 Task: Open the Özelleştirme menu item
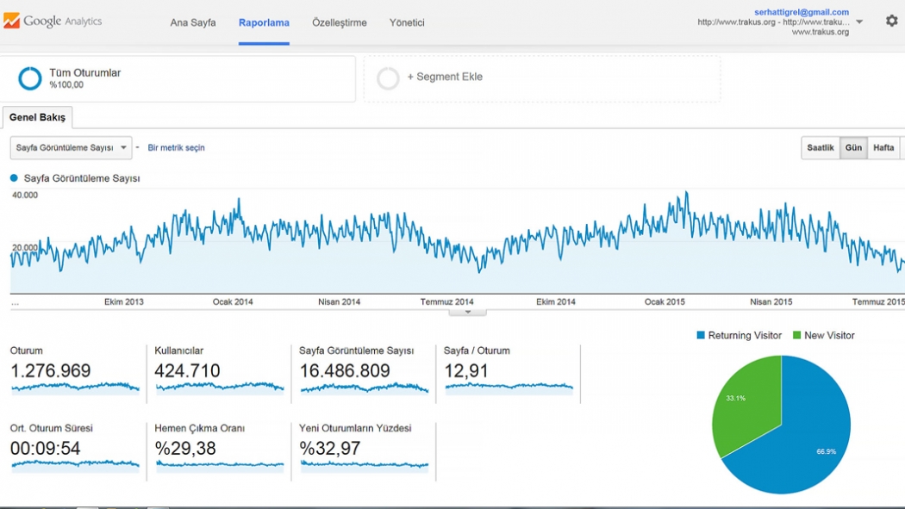coord(339,22)
